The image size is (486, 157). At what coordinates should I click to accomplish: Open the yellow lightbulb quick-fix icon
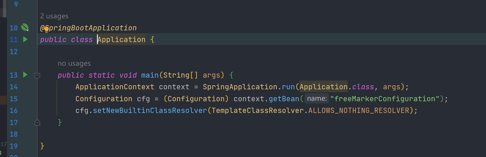coord(46,29)
